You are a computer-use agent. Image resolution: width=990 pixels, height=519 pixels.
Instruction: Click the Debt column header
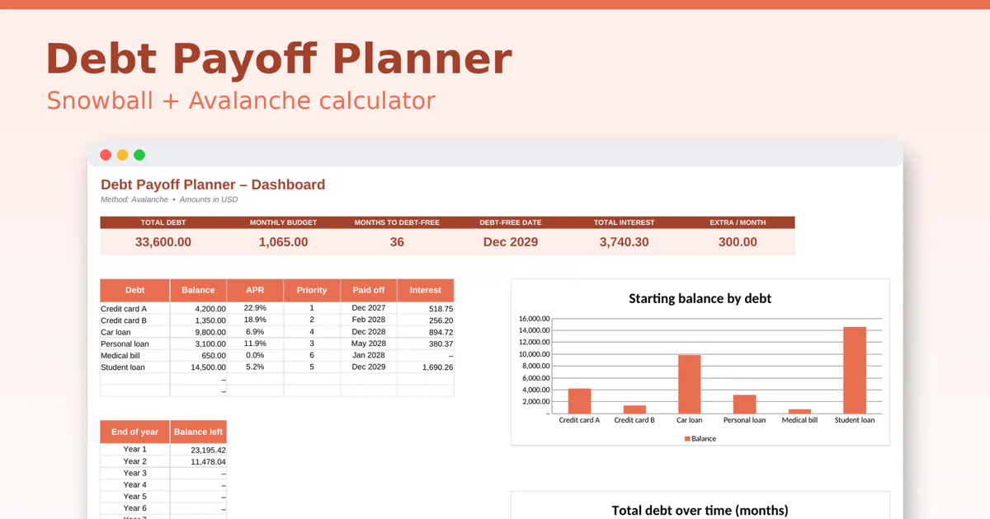135,291
